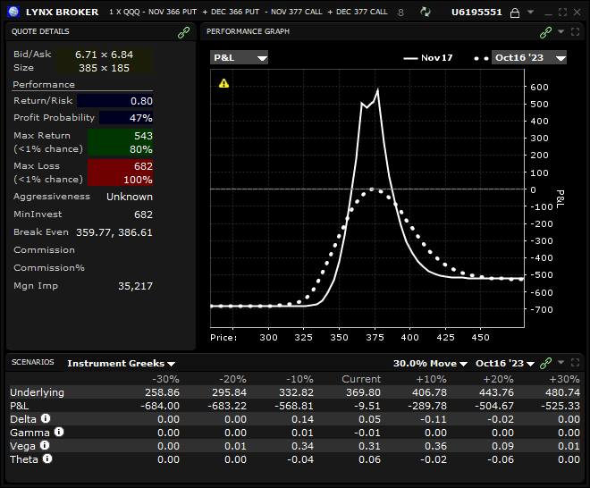The height and width of the screenshot is (488, 590).
Task: Maximize the Scenarios panel
Action: point(575,362)
